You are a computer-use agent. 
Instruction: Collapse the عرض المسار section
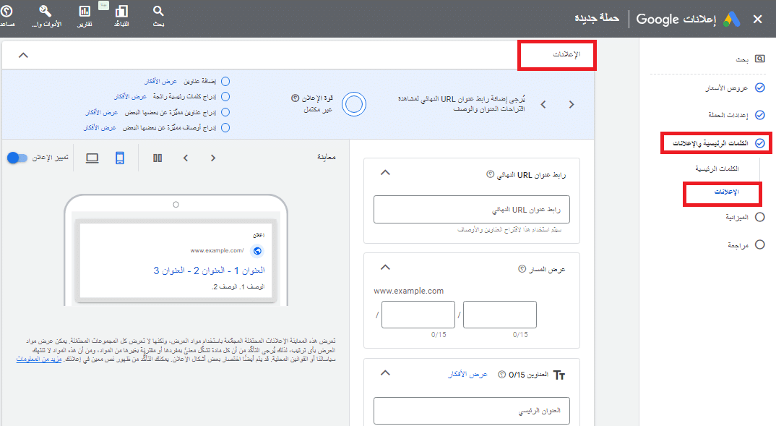(x=385, y=267)
